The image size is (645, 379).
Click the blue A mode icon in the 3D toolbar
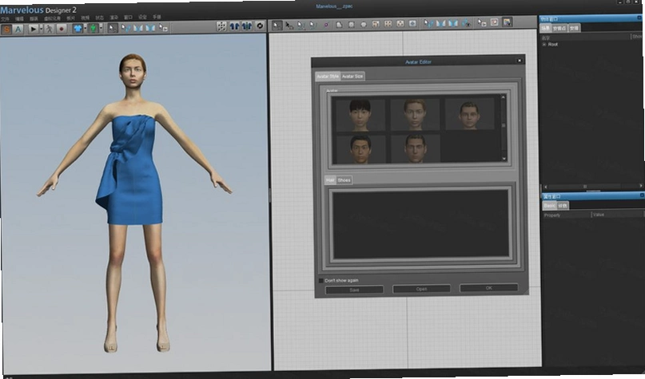[x=18, y=29]
